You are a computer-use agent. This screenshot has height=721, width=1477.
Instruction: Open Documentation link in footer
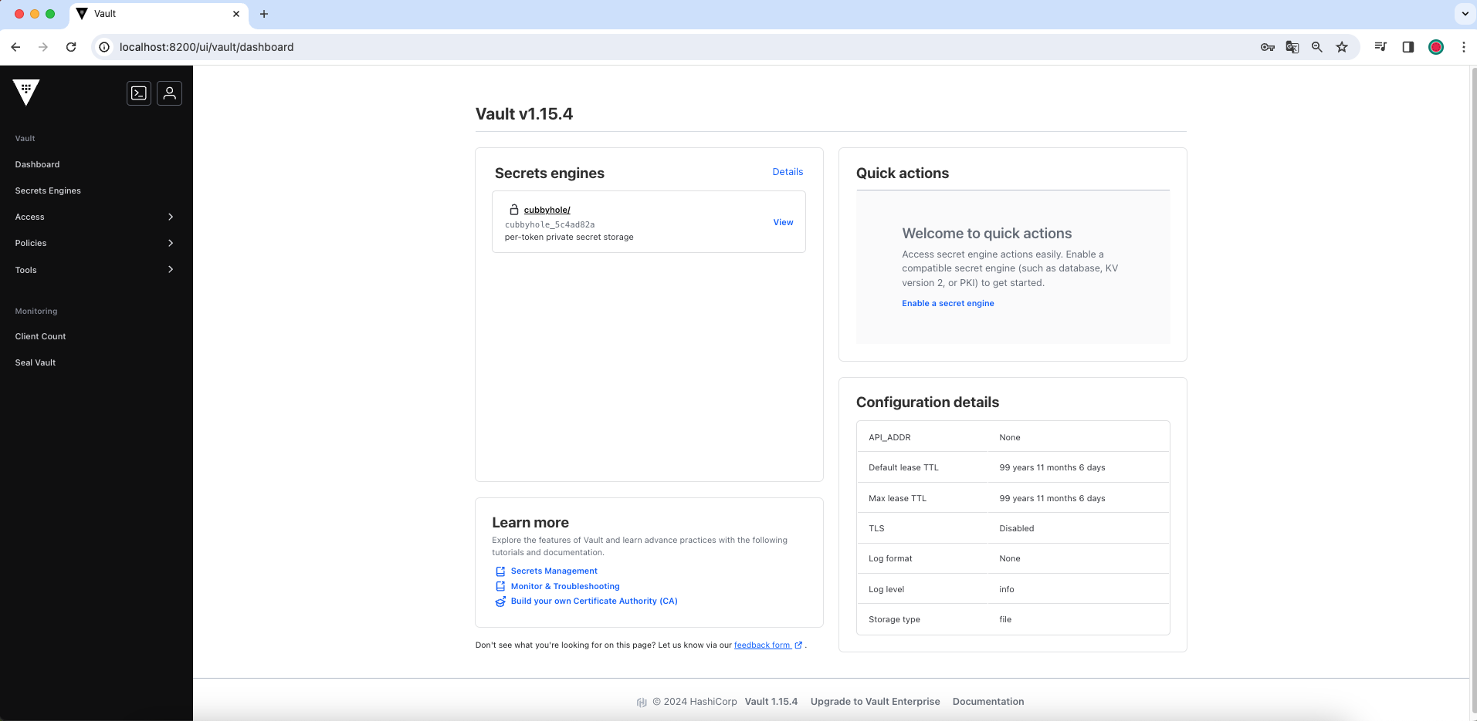988,702
